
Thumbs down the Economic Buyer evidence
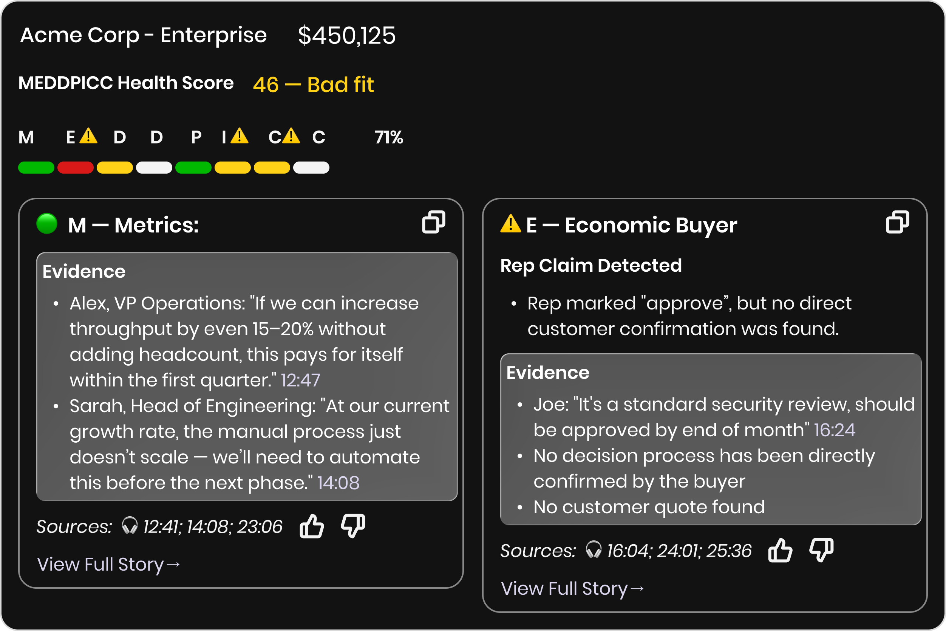tap(821, 550)
